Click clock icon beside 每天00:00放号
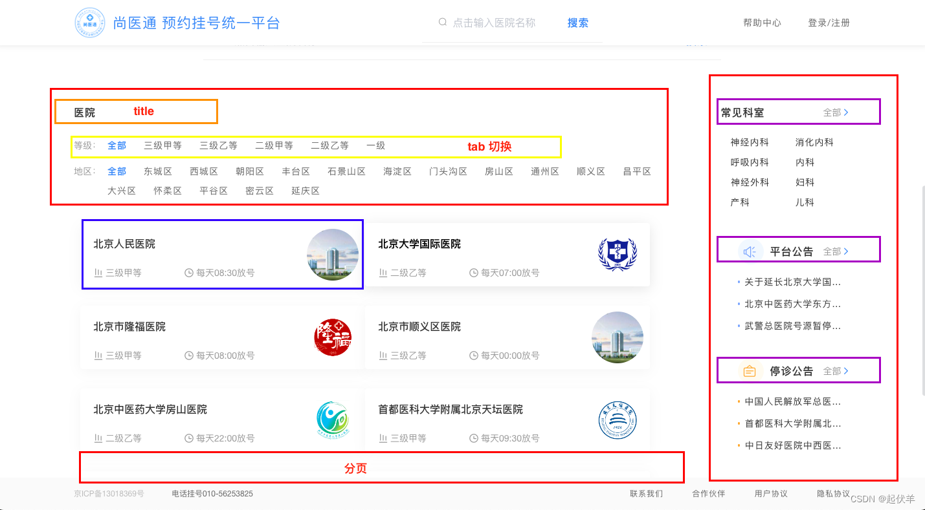The image size is (925, 510). (474, 356)
